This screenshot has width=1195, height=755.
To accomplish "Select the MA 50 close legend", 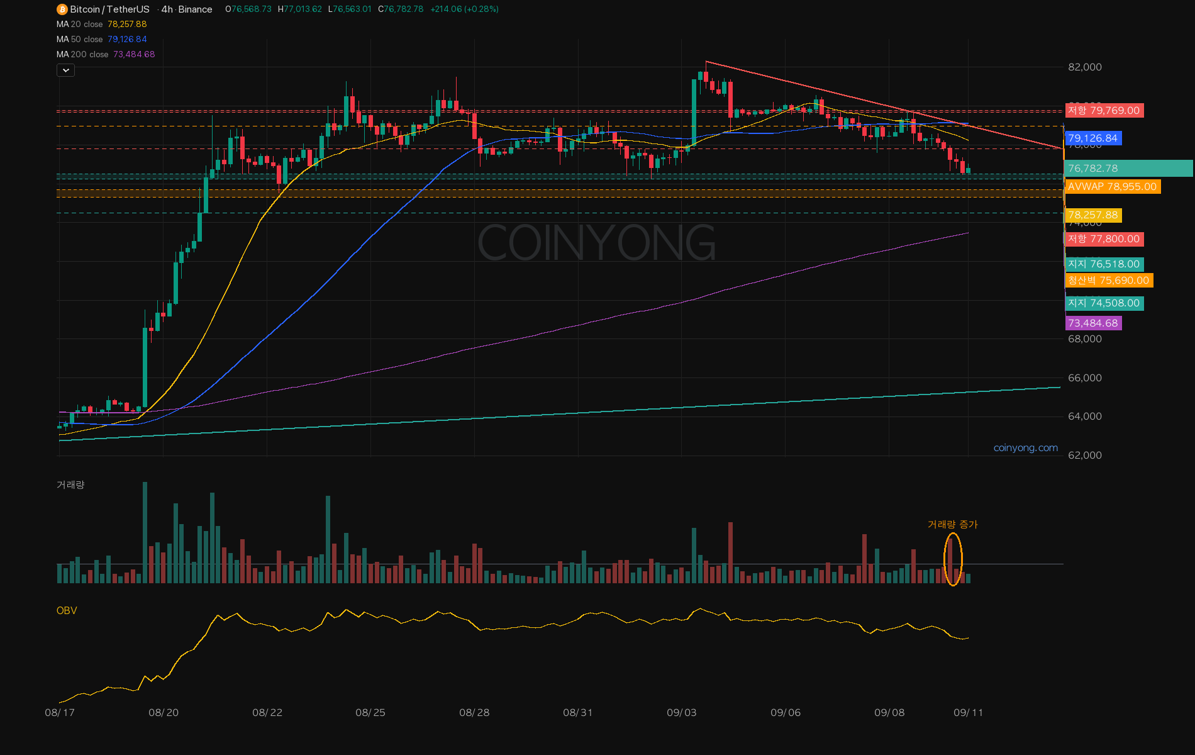I will (x=101, y=40).
